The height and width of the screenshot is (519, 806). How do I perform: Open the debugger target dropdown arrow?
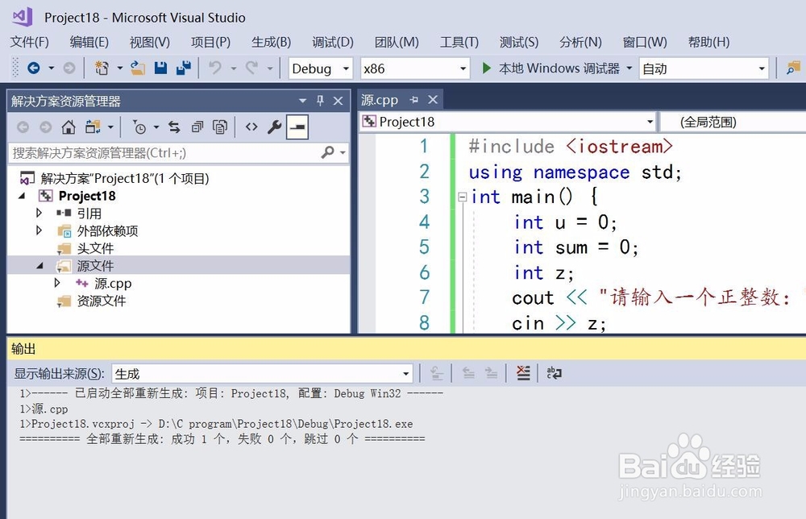[629, 68]
